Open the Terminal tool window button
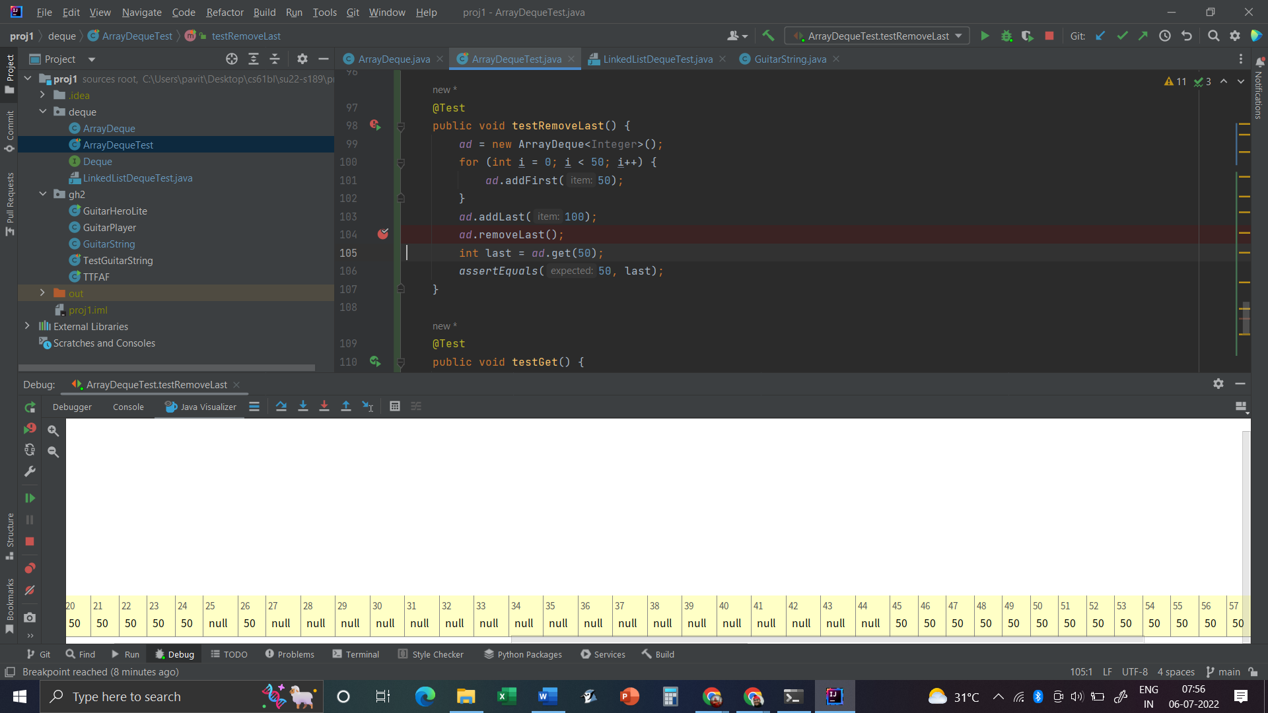 coord(356,654)
